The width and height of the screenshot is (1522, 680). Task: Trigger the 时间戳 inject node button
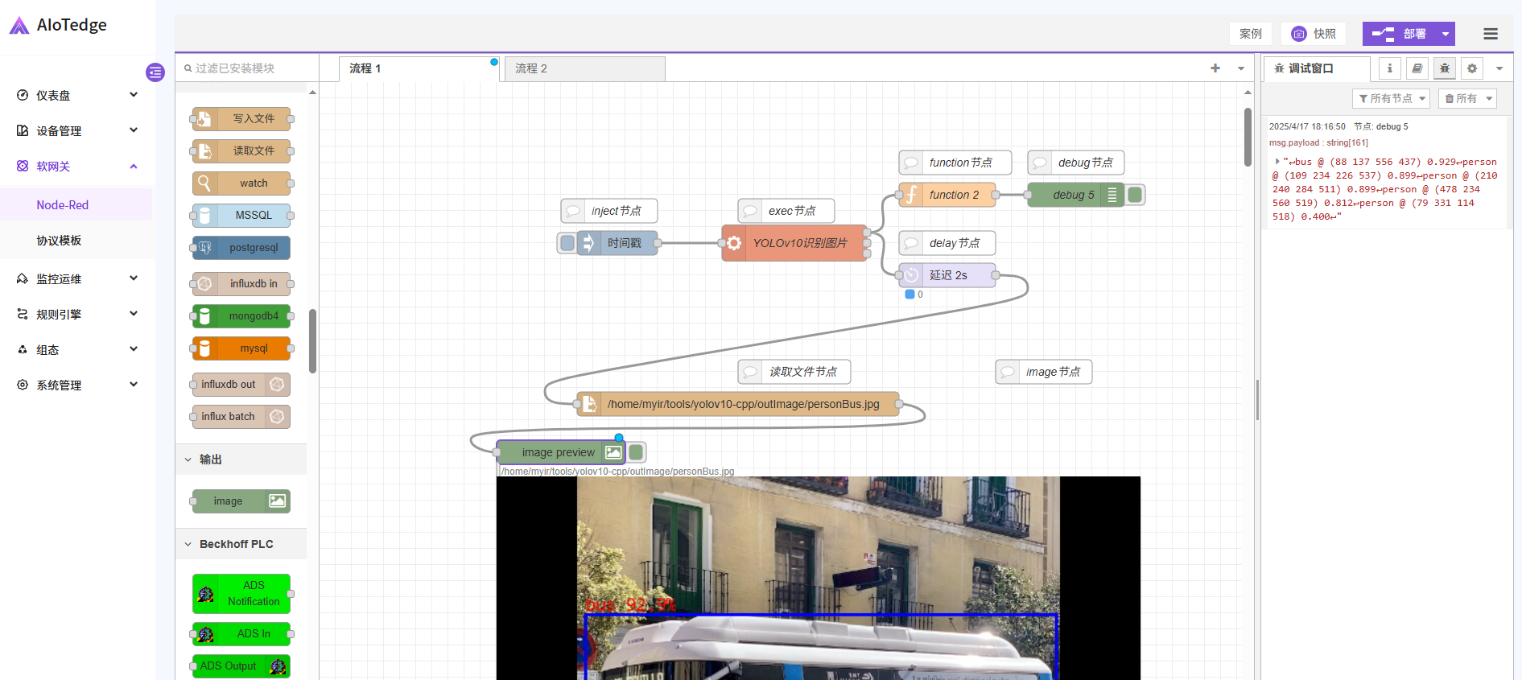click(x=567, y=243)
